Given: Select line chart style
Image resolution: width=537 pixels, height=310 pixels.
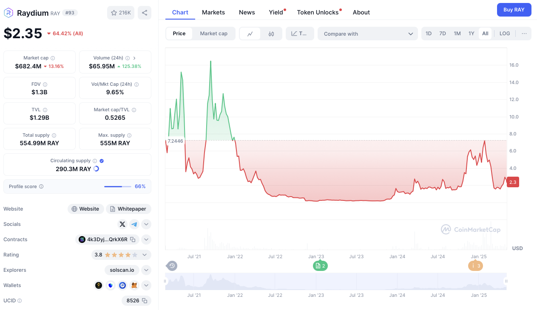Looking at the screenshot, I should coord(250,34).
